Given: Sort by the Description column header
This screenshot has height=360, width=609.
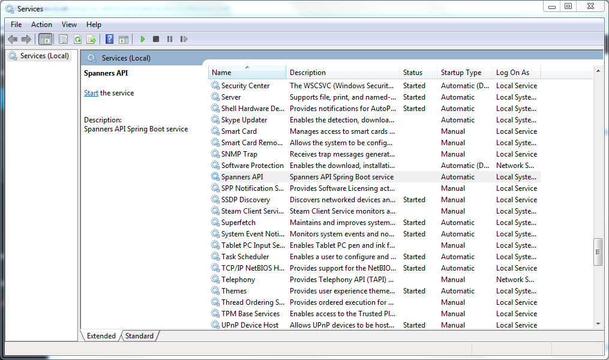Looking at the screenshot, I should [x=343, y=72].
